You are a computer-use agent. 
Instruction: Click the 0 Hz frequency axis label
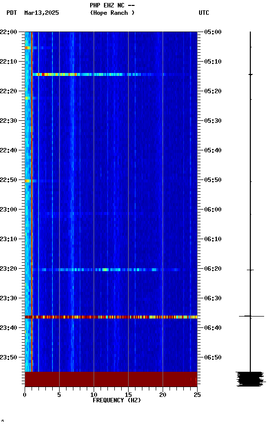(x=25, y=395)
